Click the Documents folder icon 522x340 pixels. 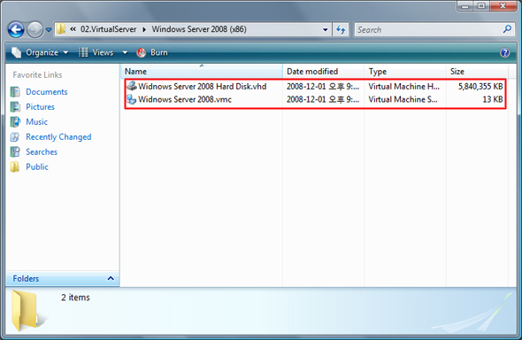pos(15,92)
